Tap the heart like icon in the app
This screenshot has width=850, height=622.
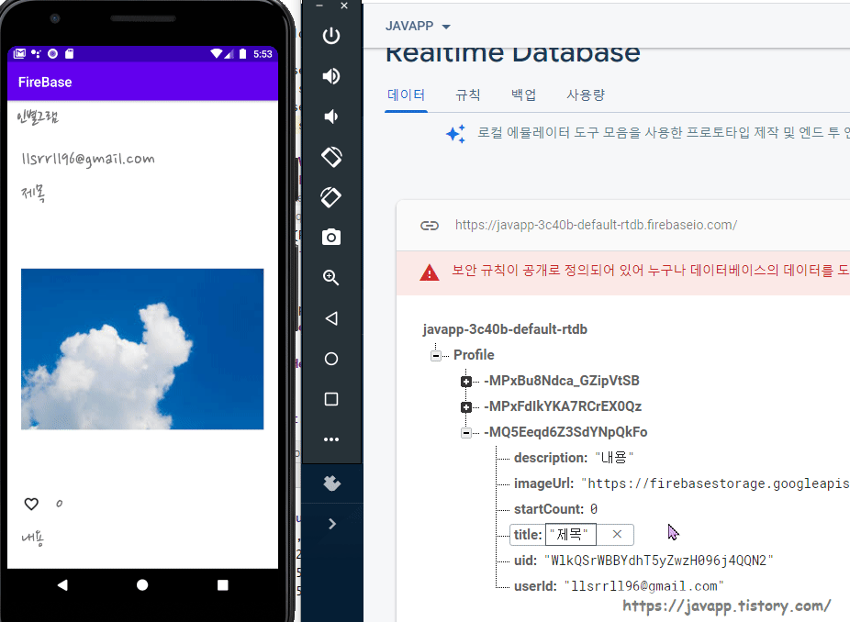tap(31, 504)
